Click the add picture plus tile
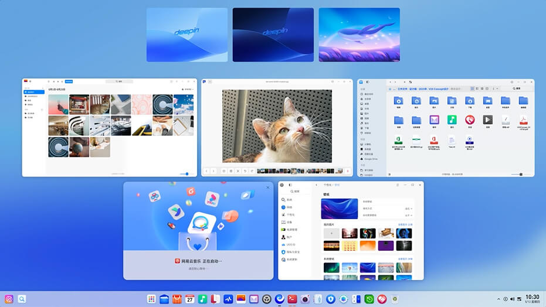The height and width of the screenshot is (307, 546). tap(331, 233)
